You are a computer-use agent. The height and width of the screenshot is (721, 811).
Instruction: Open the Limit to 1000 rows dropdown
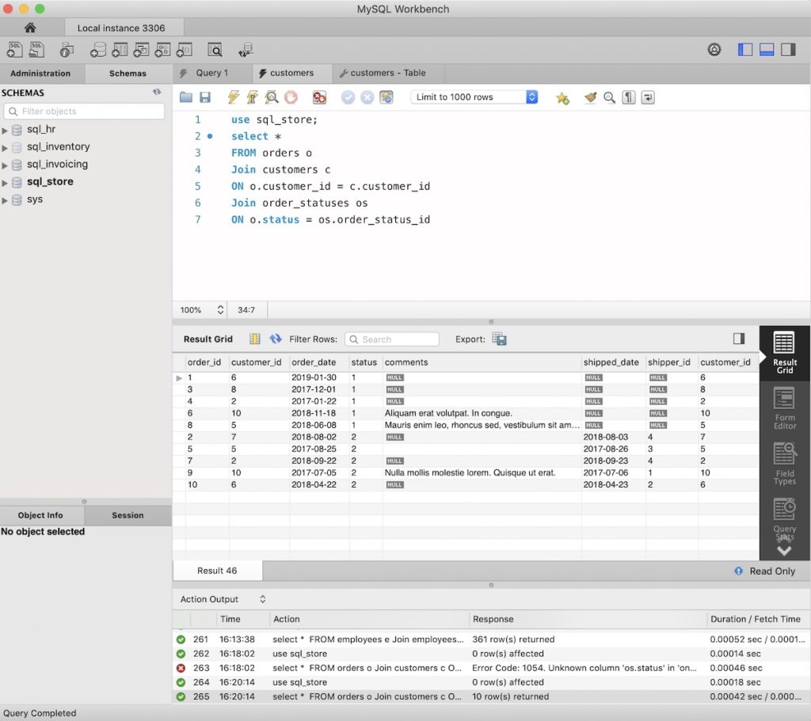(x=474, y=97)
